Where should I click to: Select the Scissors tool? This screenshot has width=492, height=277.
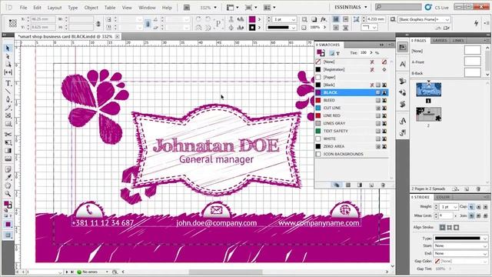pos(8,135)
